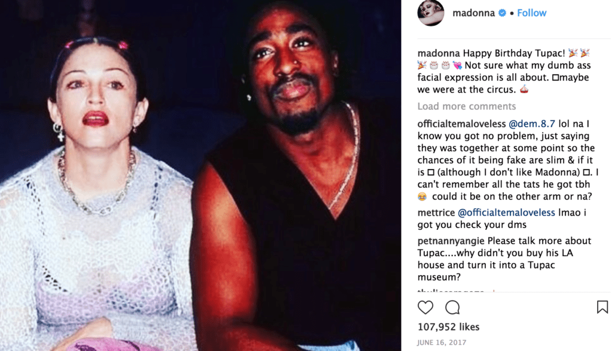Viewport: 612px width, 351px height.
Task: Open the @dem.8.7 mention link
Action: point(531,124)
